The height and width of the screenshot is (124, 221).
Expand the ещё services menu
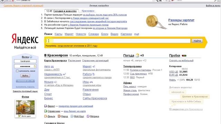click(x=137, y=34)
